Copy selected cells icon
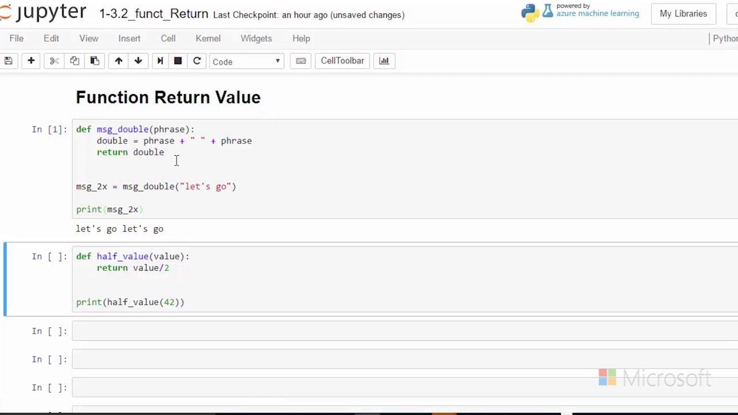The height and width of the screenshot is (415, 738). (74, 61)
